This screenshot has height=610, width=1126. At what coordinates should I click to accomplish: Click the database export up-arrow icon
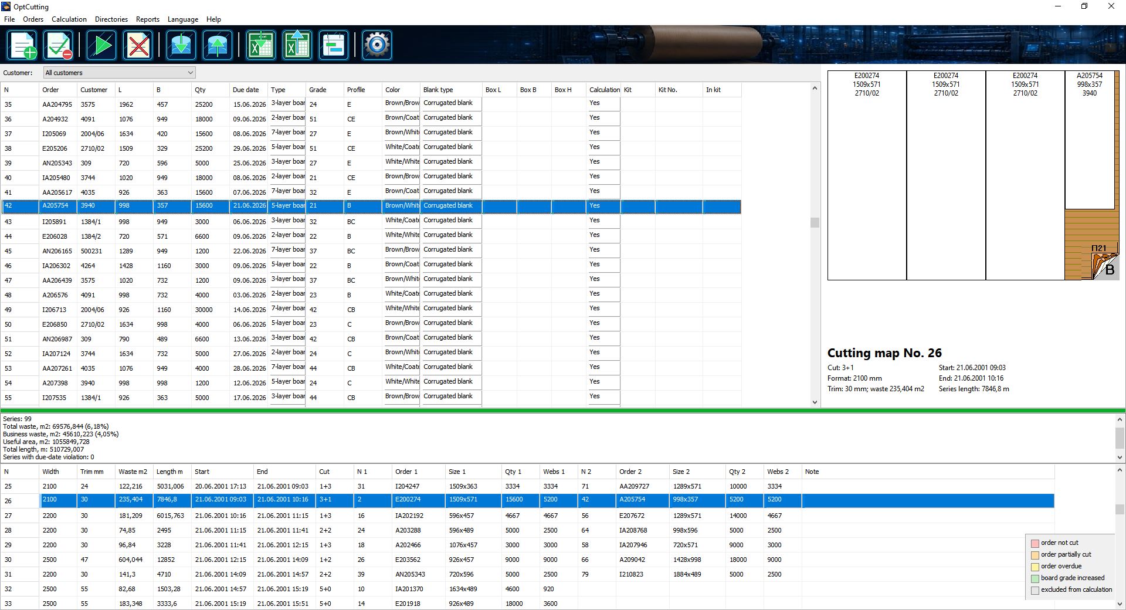pyautogui.click(x=218, y=45)
